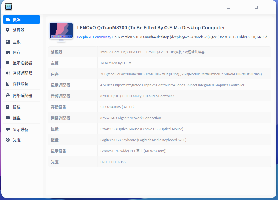Select the 键盘 label in the overview table
This screenshot has width=278, height=200.
pos(55,140)
